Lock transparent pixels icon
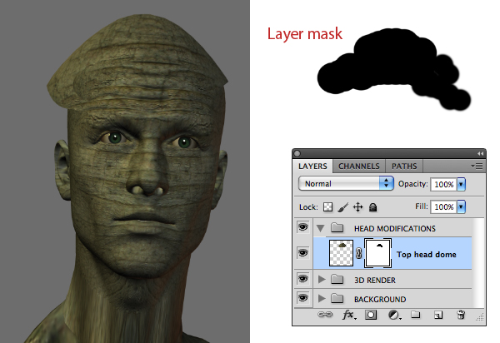 (x=327, y=207)
